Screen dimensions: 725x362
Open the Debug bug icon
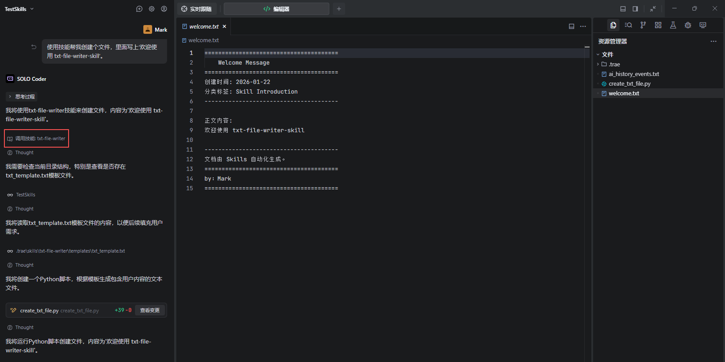pyautogui.click(x=688, y=25)
